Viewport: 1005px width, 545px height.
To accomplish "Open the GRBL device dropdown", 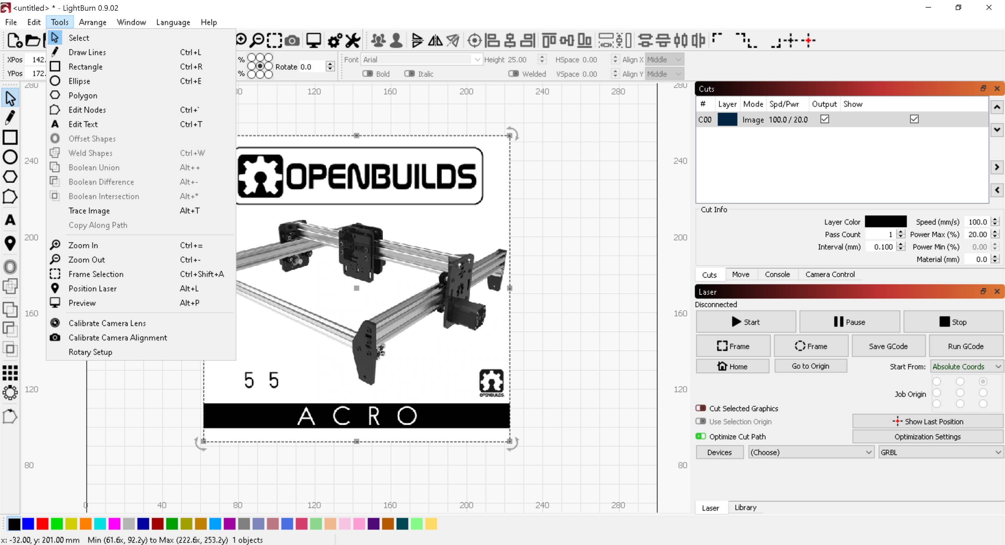I will [x=940, y=452].
